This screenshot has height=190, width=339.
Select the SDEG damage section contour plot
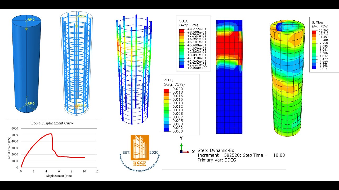click(x=229, y=77)
